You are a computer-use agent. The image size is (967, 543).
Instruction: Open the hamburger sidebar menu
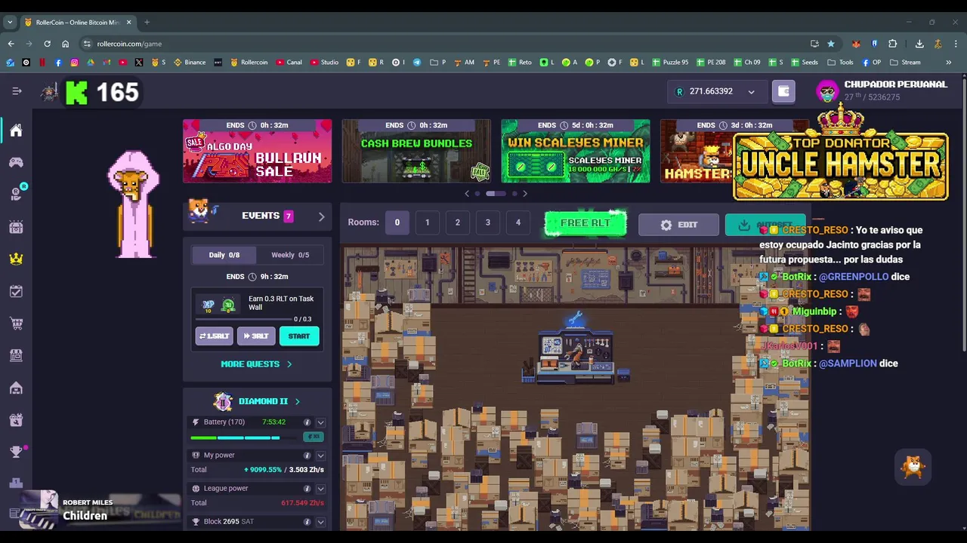pos(17,91)
